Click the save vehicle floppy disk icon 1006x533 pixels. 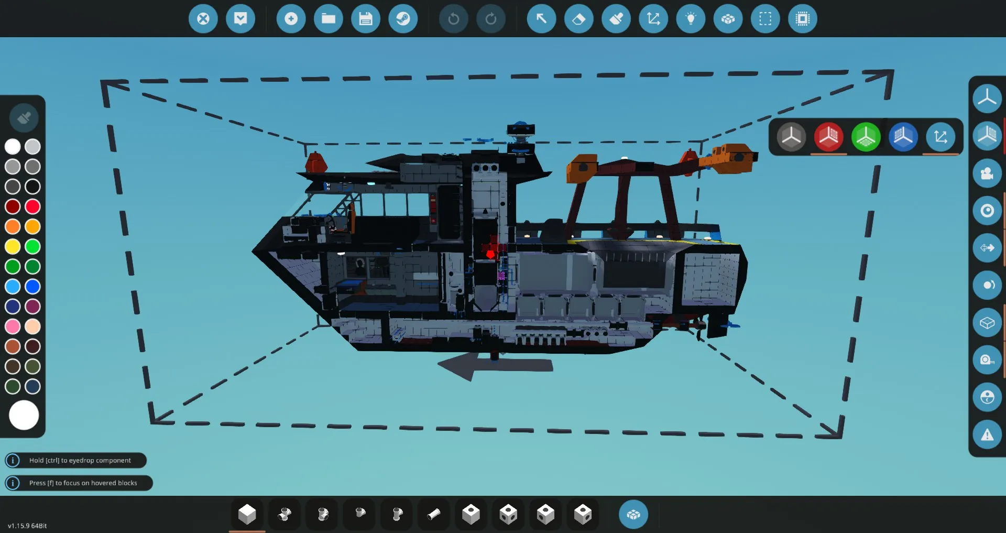[x=365, y=19]
